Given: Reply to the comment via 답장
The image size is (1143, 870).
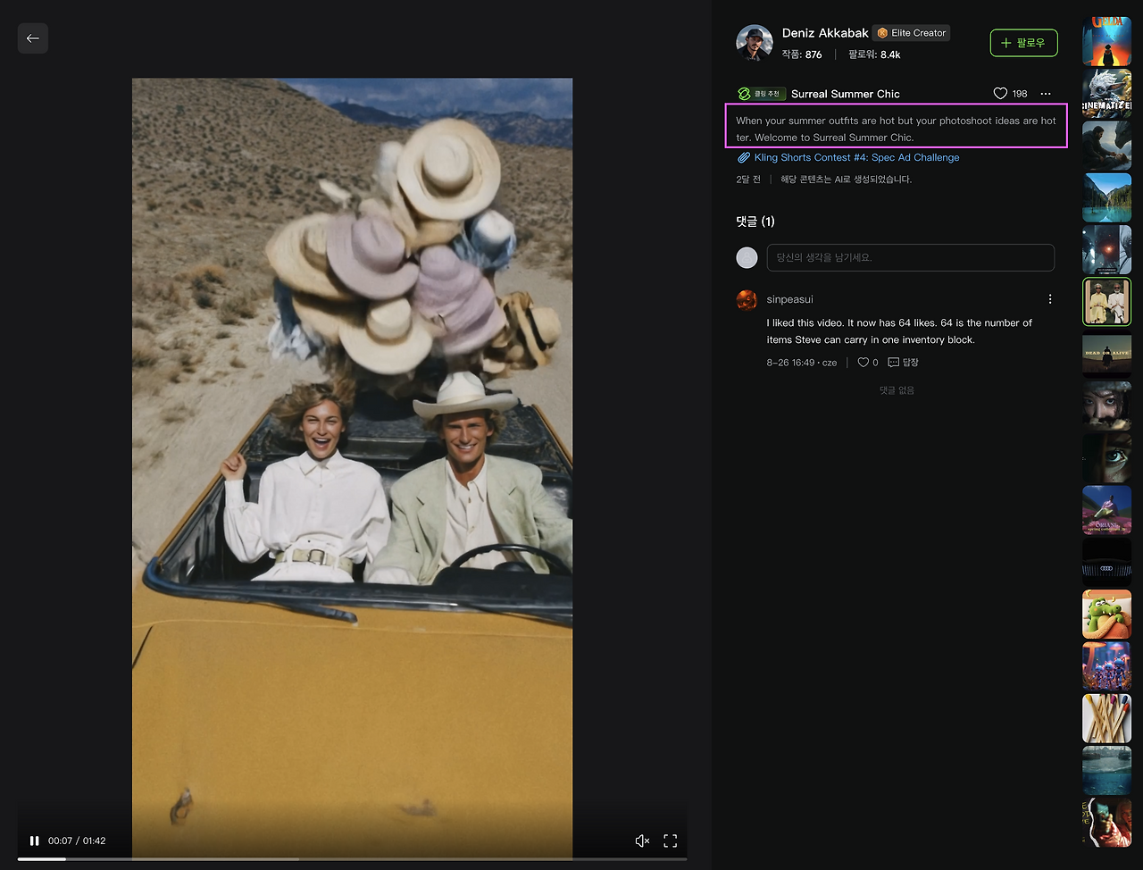Looking at the screenshot, I should pos(904,363).
